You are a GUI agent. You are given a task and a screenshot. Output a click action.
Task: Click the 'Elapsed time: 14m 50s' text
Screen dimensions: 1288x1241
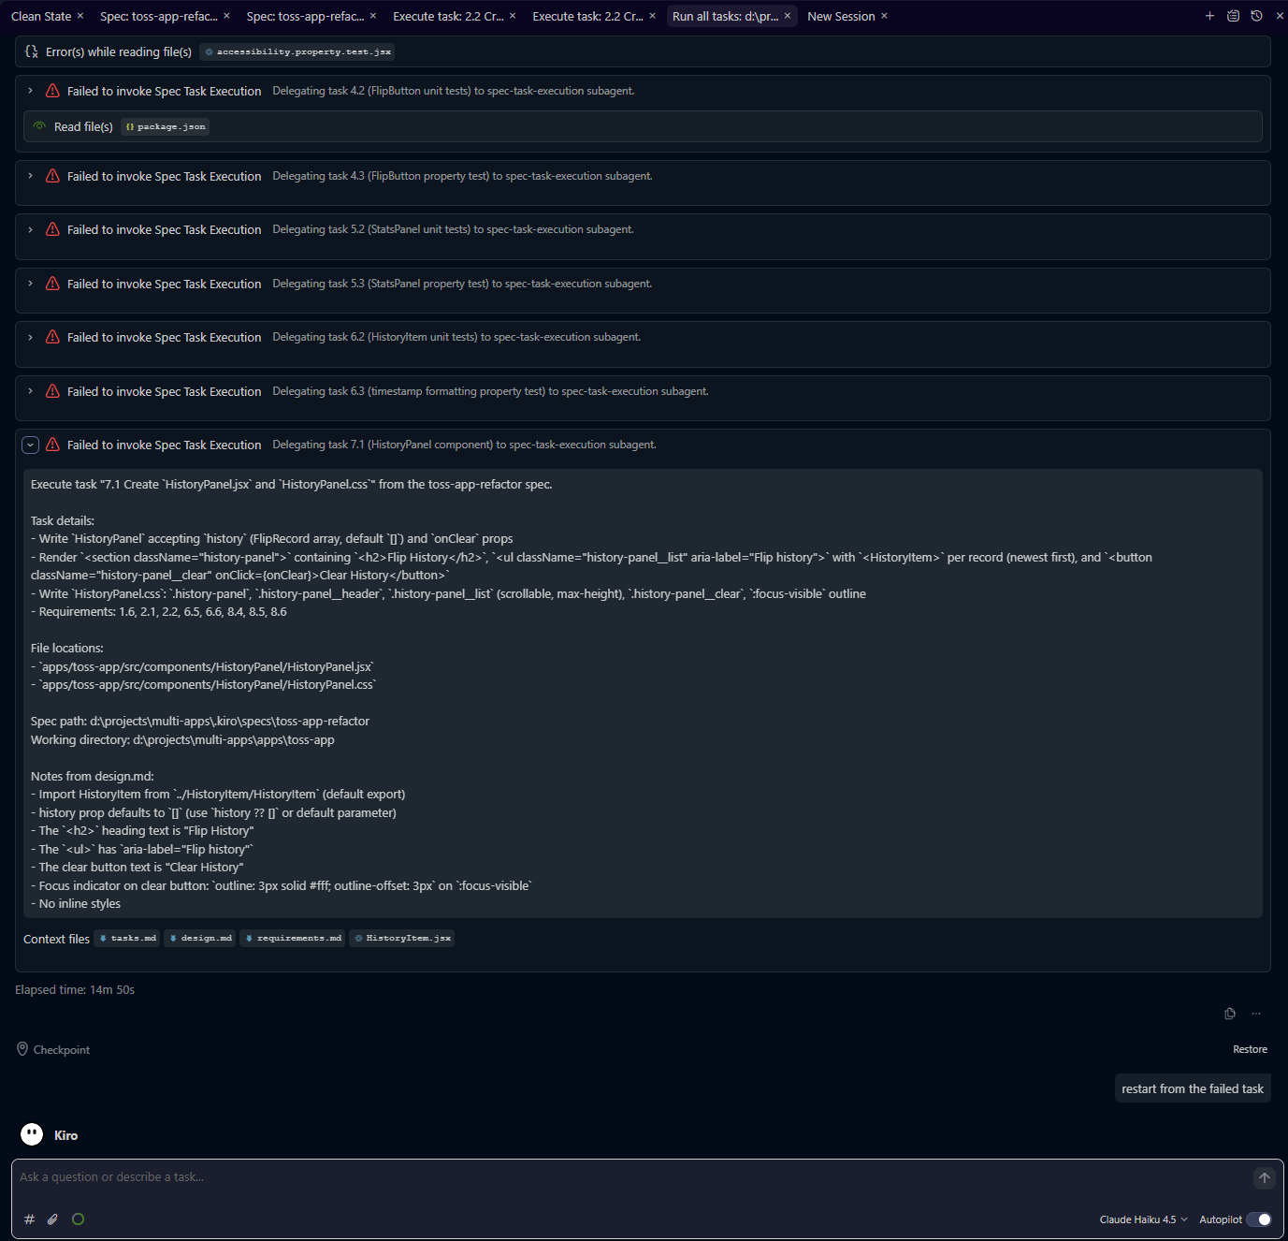(x=75, y=989)
